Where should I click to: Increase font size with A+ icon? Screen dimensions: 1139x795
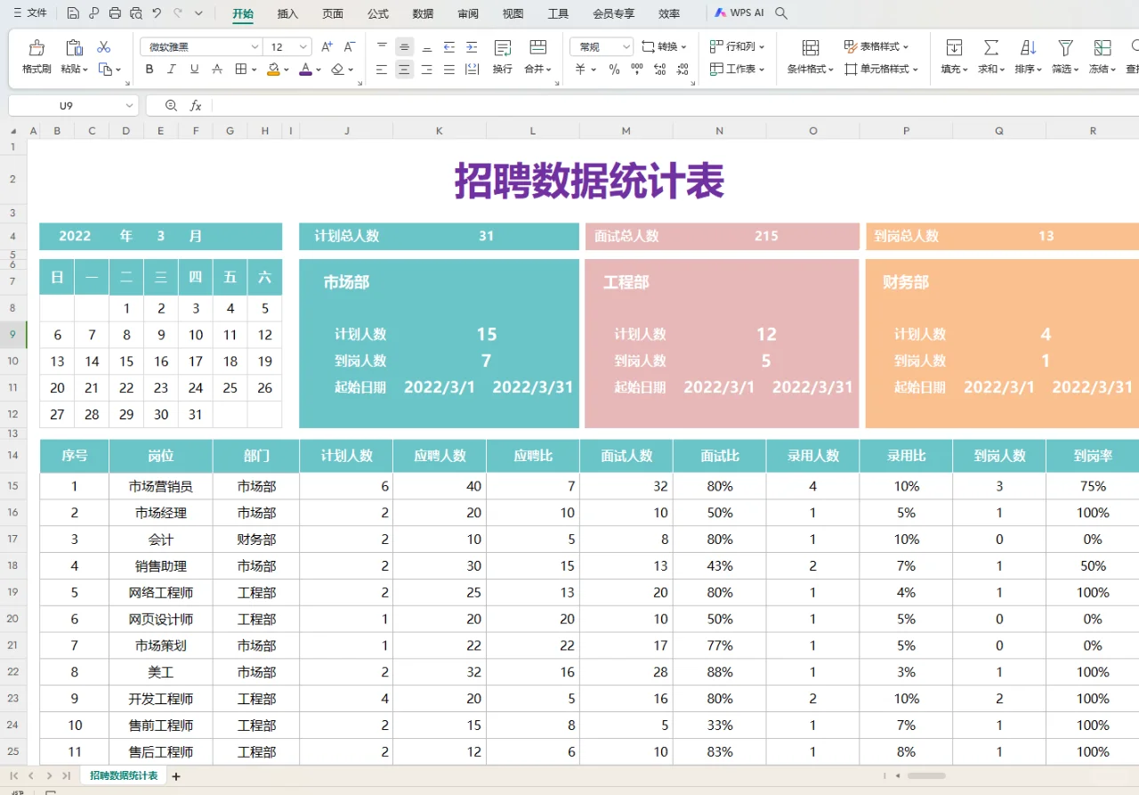[327, 47]
